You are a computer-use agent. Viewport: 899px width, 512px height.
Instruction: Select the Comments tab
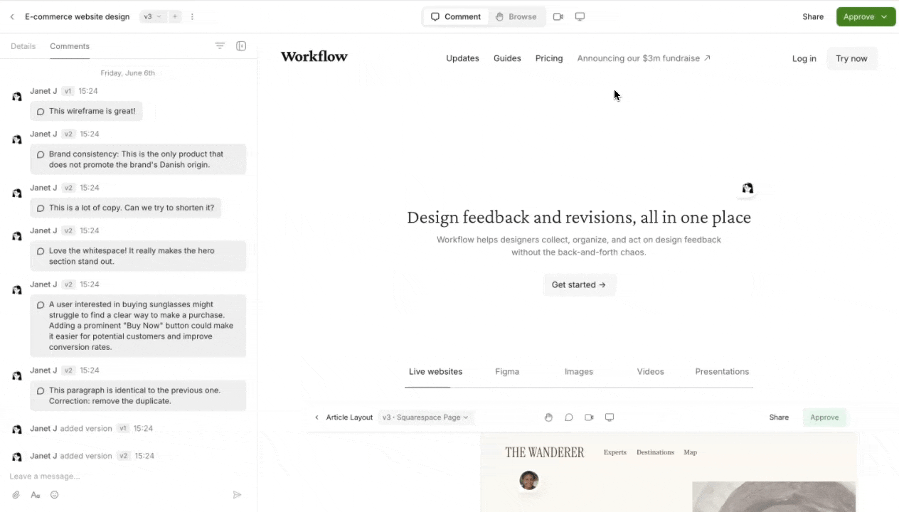point(70,46)
